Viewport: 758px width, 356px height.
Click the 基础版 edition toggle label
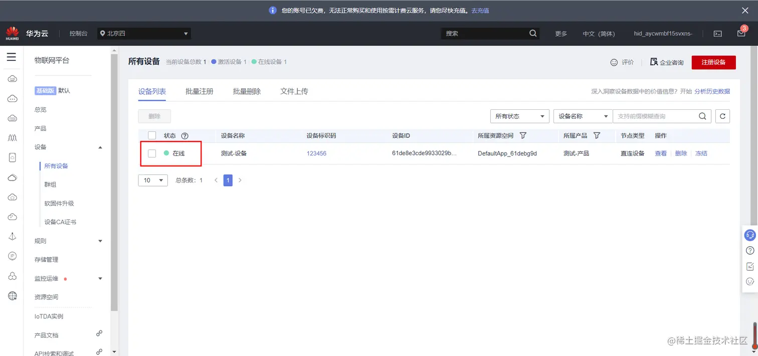(45, 91)
